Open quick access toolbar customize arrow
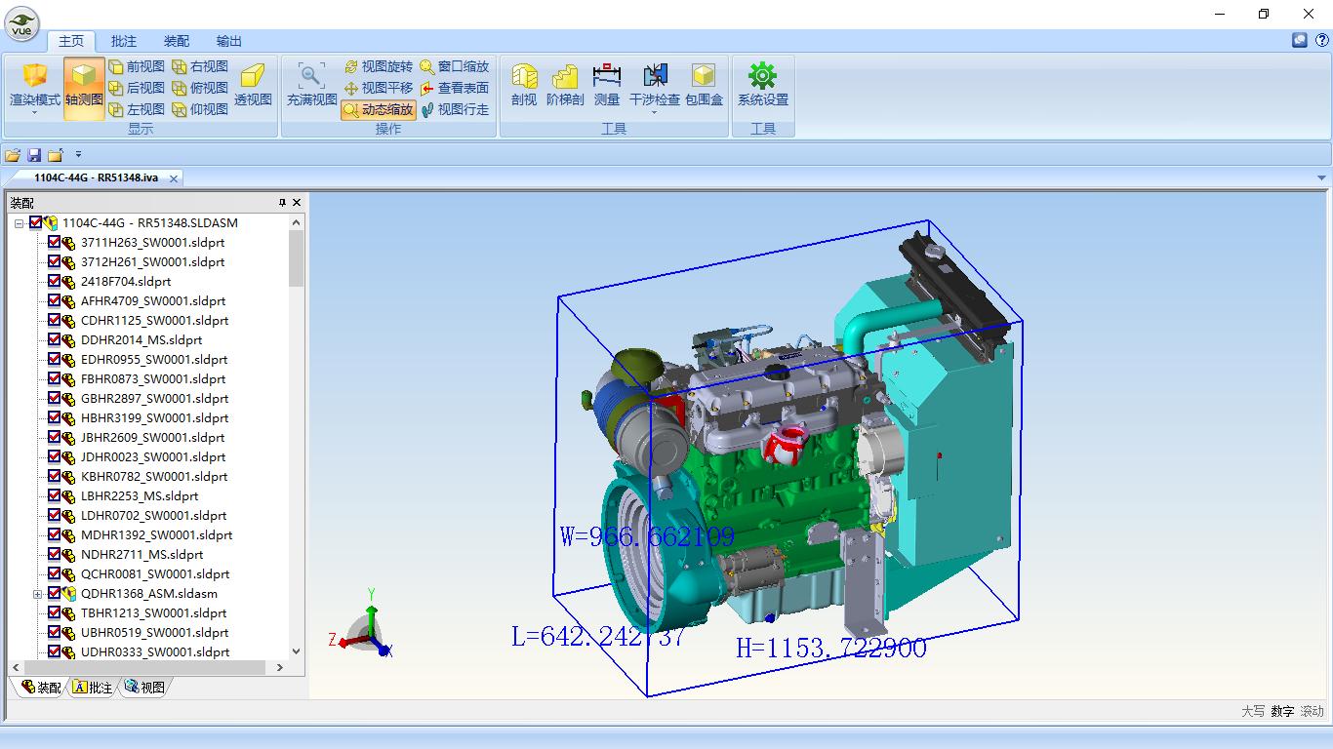 pos(78,154)
